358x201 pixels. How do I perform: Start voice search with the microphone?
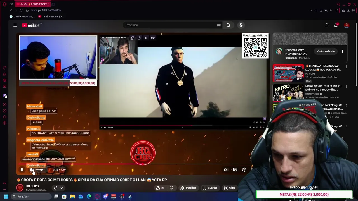(x=241, y=25)
